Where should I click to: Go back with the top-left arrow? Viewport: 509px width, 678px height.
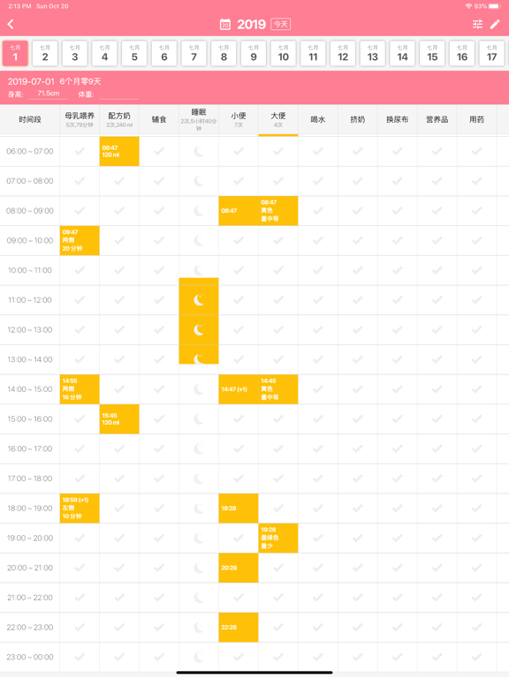[11, 24]
